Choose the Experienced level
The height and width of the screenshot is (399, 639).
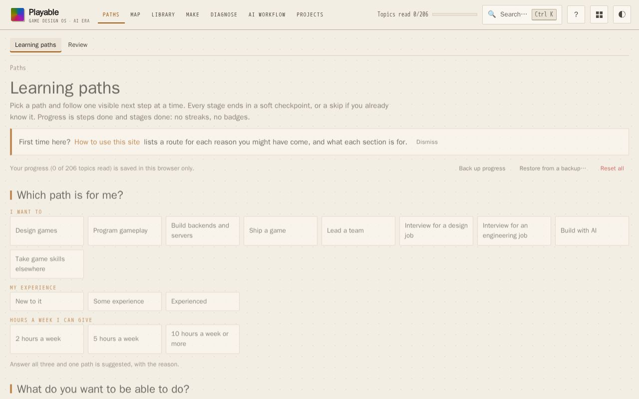point(203,302)
